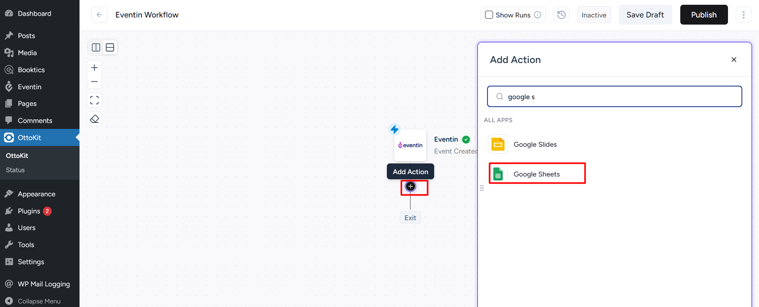
Task: Open the Dashboard menu
Action: tap(40, 13)
